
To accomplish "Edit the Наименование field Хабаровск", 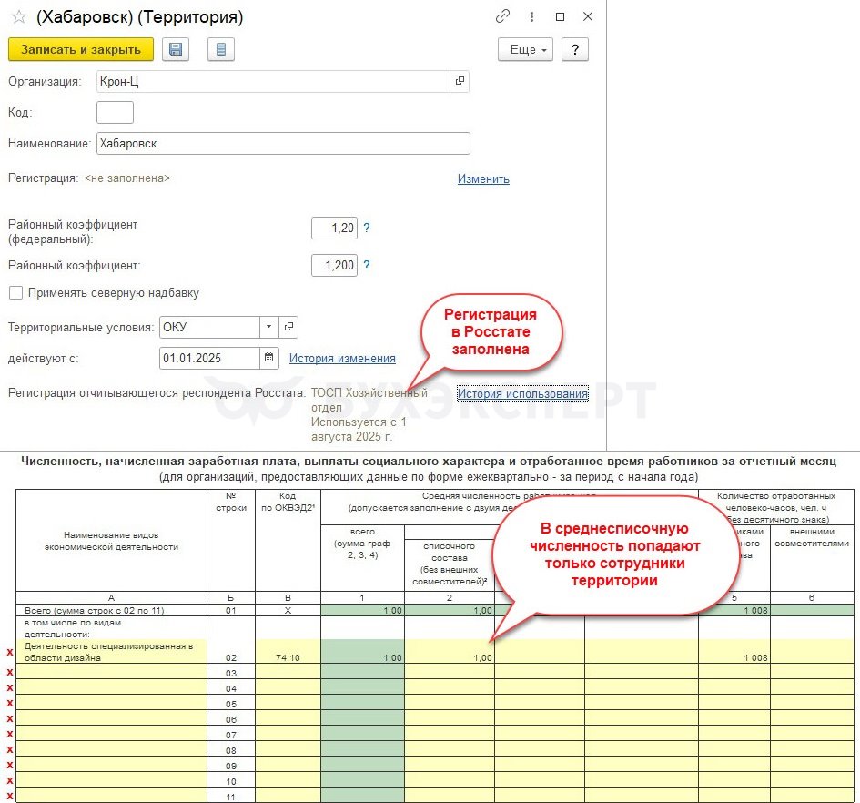I will click(x=283, y=143).
